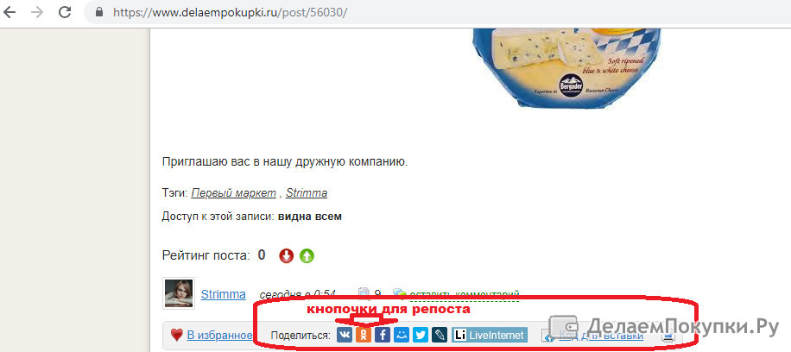Image resolution: width=791 pixels, height=352 pixels.
Task: Share the post on Twitter
Action: [x=421, y=335]
